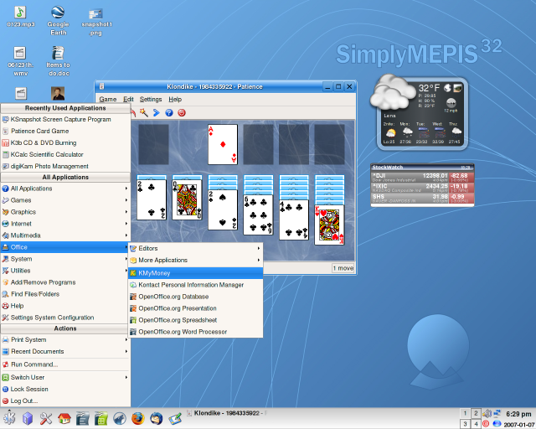Switch to virtual desktop 3
Screen dimensions: 536x429
[x=465, y=424]
